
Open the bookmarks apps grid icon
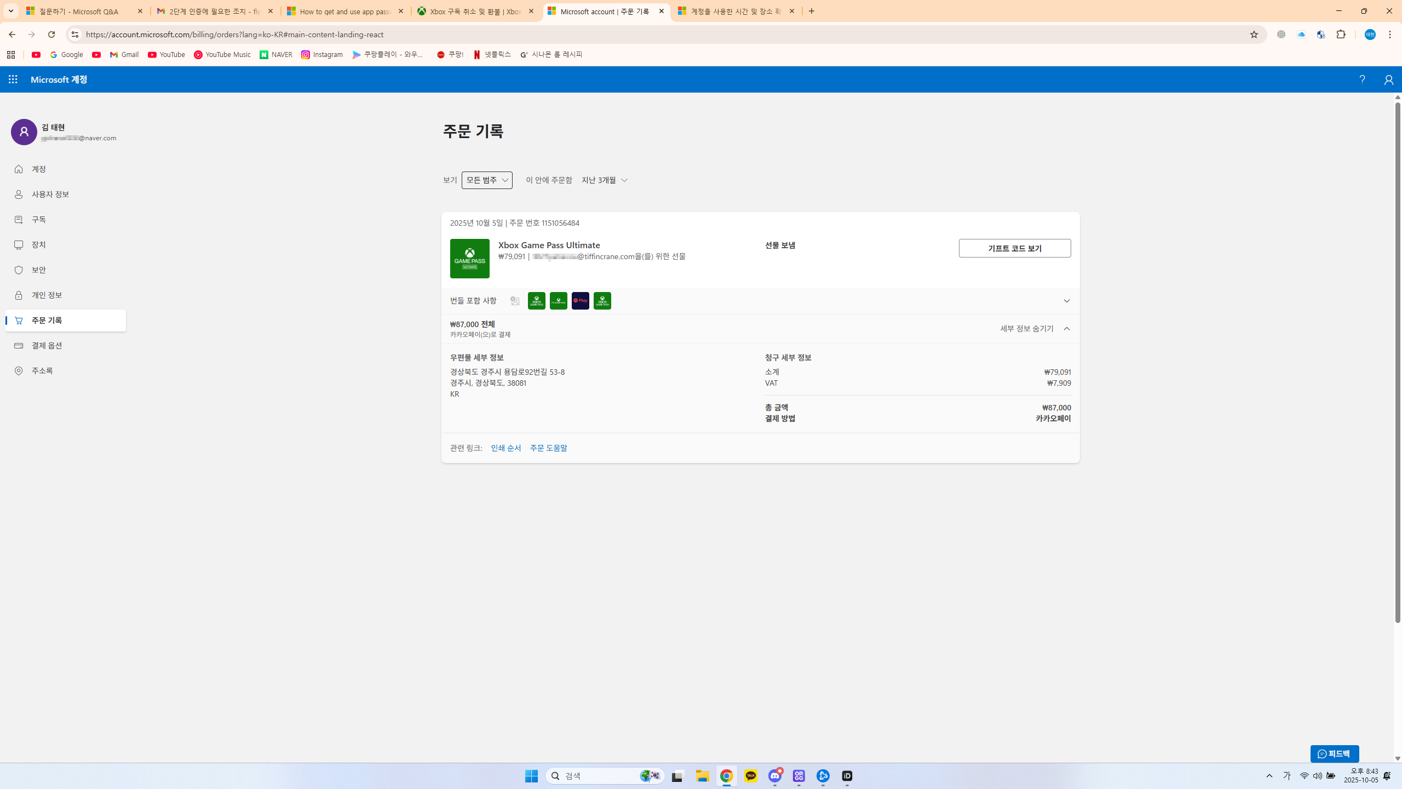tap(11, 55)
